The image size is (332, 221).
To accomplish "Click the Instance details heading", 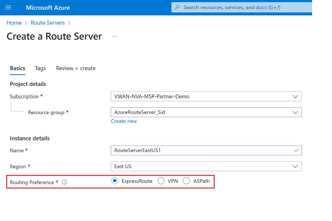I will point(30,138).
